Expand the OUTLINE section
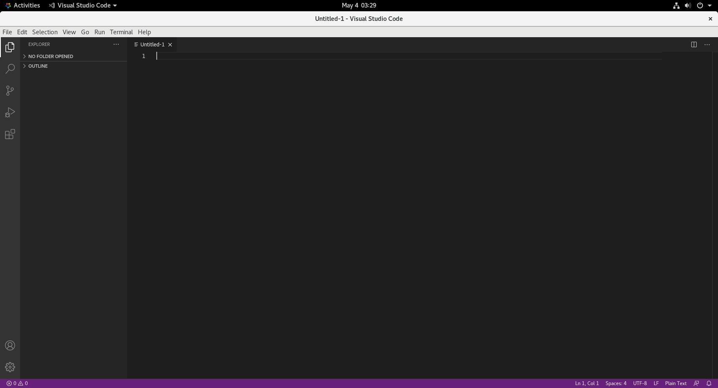 pos(74,66)
